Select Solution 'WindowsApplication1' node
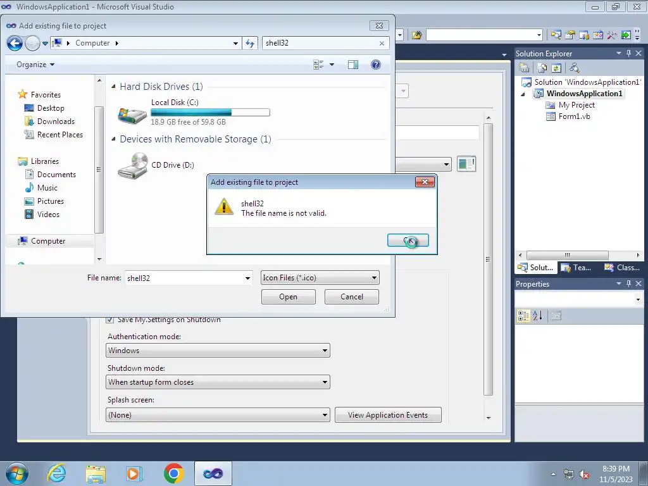Viewport: 648px width, 486px height. [x=581, y=82]
